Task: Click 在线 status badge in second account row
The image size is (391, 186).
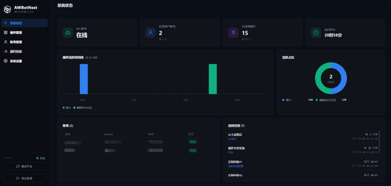Action: 193,150
